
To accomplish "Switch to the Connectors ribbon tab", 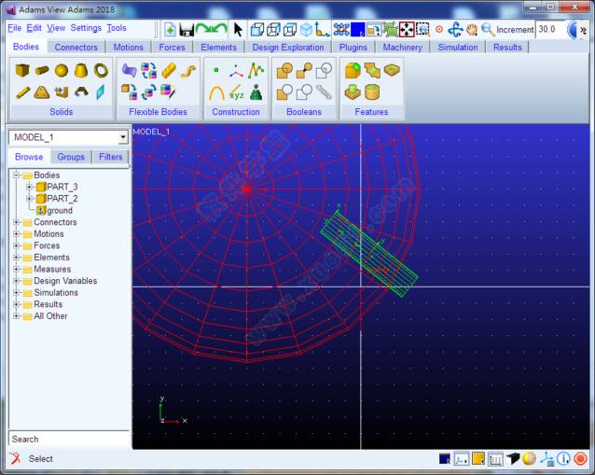I will (x=76, y=48).
